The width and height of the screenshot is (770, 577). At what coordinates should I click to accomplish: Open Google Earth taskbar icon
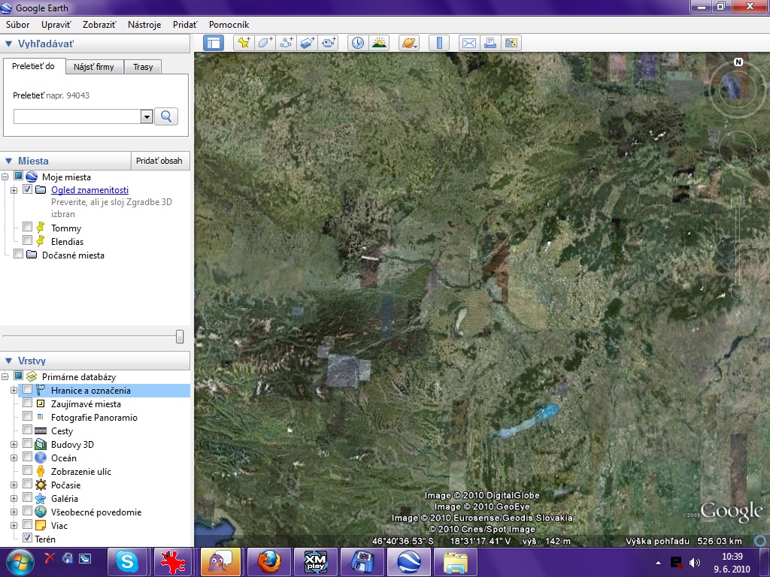409,562
